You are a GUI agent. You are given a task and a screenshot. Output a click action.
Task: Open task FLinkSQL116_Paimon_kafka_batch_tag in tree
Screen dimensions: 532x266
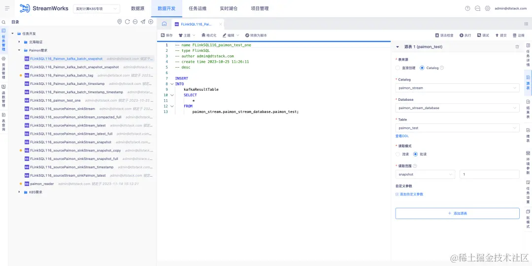[62, 76]
